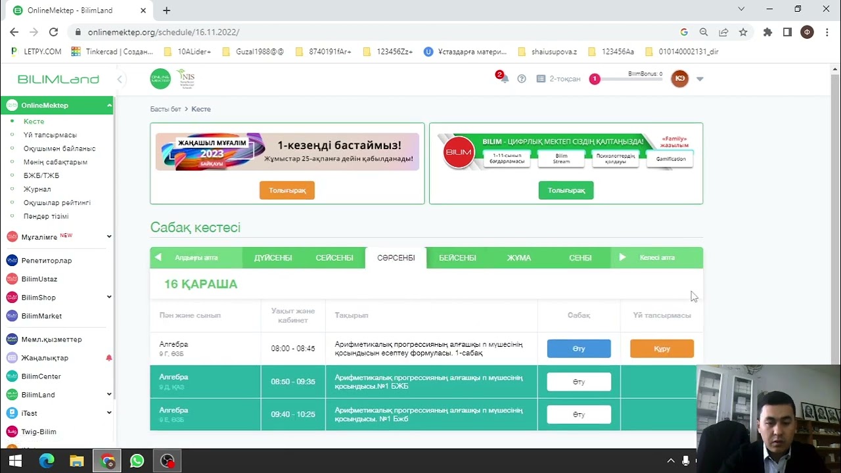Expand the Мұғалімге sidebar section
841x473 pixels.
[109, 236]
